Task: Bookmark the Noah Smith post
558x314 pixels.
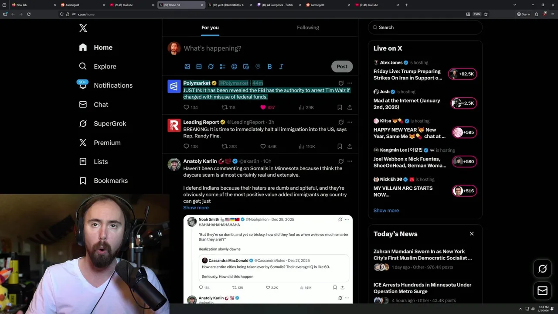Action: [335, 288]
